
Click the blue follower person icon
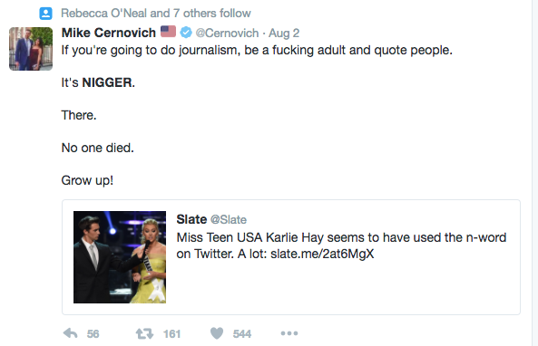[45, 14]
